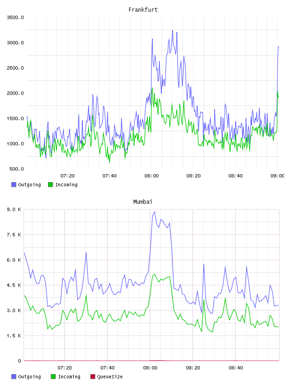Click the 2500.0 y-axis label in Frankfurt chart
Image resolution: width=286 pixels, height=384 pixels.
click(x=15, y=68)
